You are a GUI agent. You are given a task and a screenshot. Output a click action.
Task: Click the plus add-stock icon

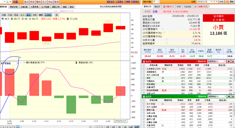10,2
